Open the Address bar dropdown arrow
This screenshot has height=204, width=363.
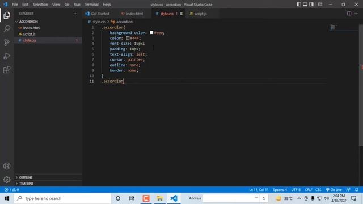(x=256, y=198)
